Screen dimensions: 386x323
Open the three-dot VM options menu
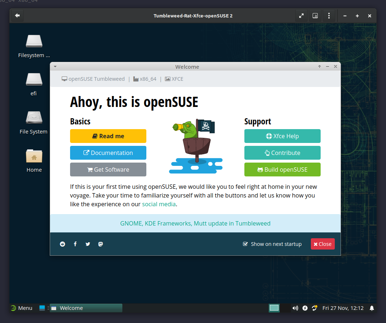click(x=329, y=16)
